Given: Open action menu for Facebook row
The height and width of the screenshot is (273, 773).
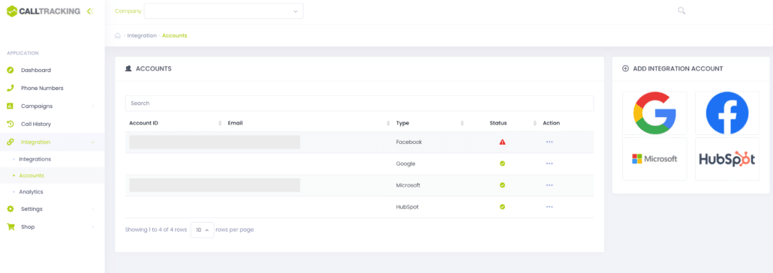Looking at the screenshot, I should pyautogui.click(x=549, y=142).
